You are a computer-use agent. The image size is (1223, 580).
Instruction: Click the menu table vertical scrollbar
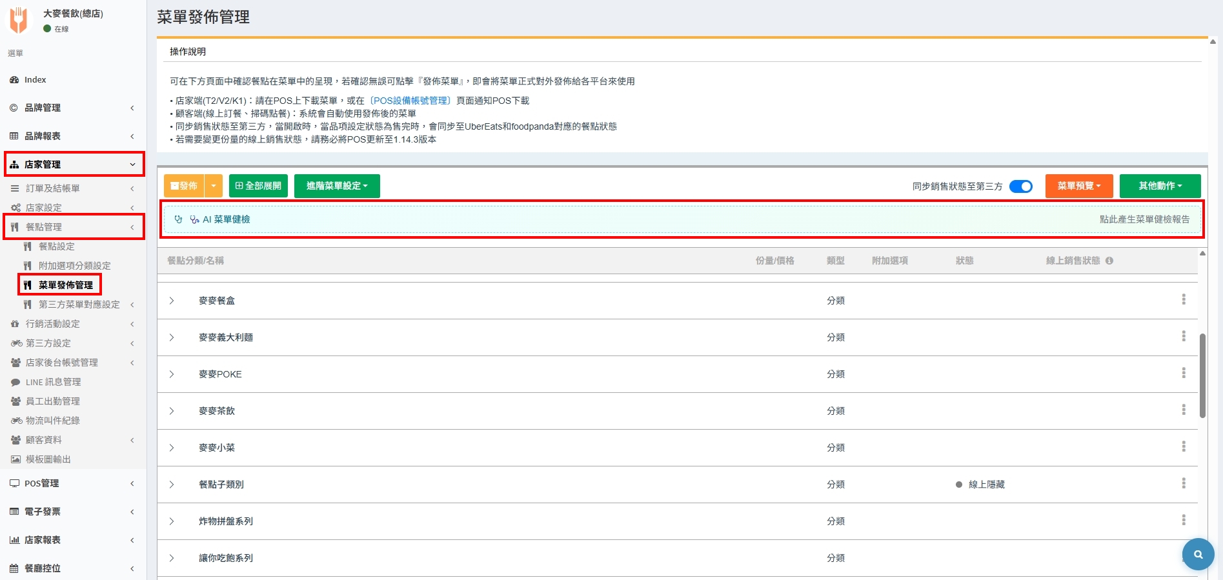pyautogui.click(x=1202, y=375)
